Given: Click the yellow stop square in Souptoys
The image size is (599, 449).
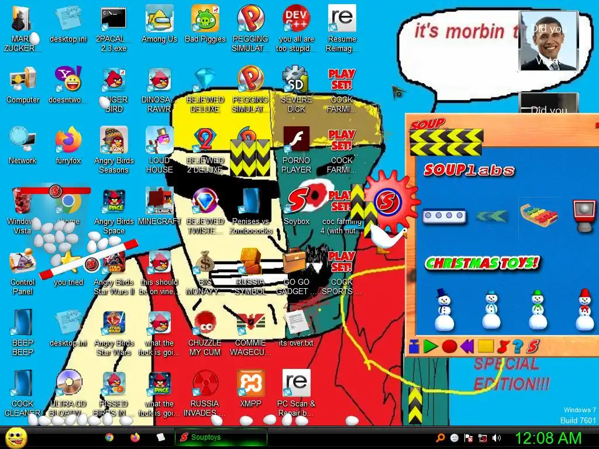Looking at the screenshot, I should 486,346.
